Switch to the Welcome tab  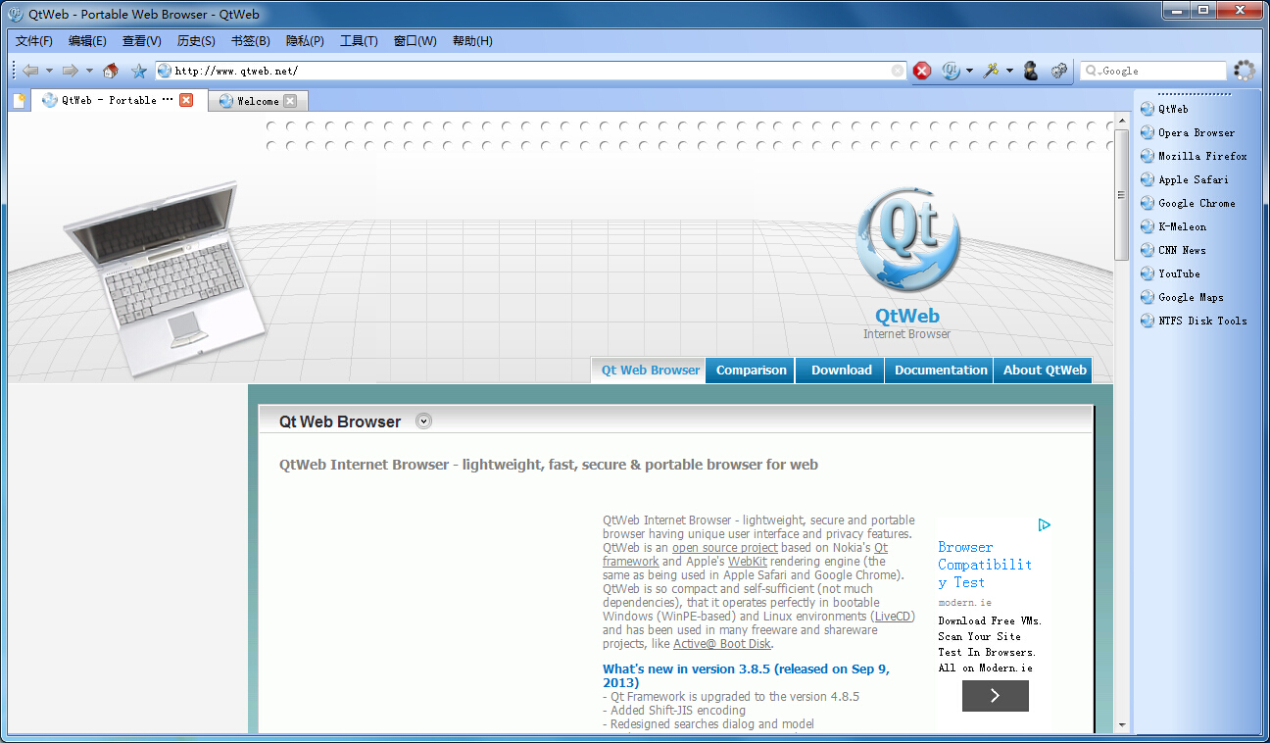[x=259, y=101]
